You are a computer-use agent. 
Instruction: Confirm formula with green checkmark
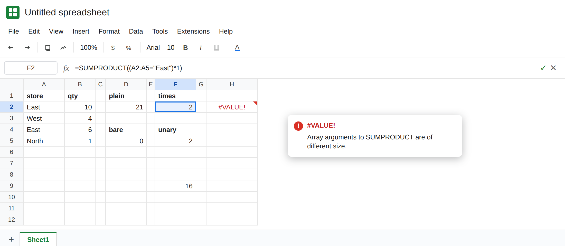pyautogui.click(x=543, y=68)
